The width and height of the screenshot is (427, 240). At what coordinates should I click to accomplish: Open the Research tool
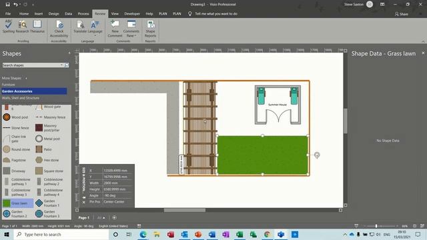22,27
